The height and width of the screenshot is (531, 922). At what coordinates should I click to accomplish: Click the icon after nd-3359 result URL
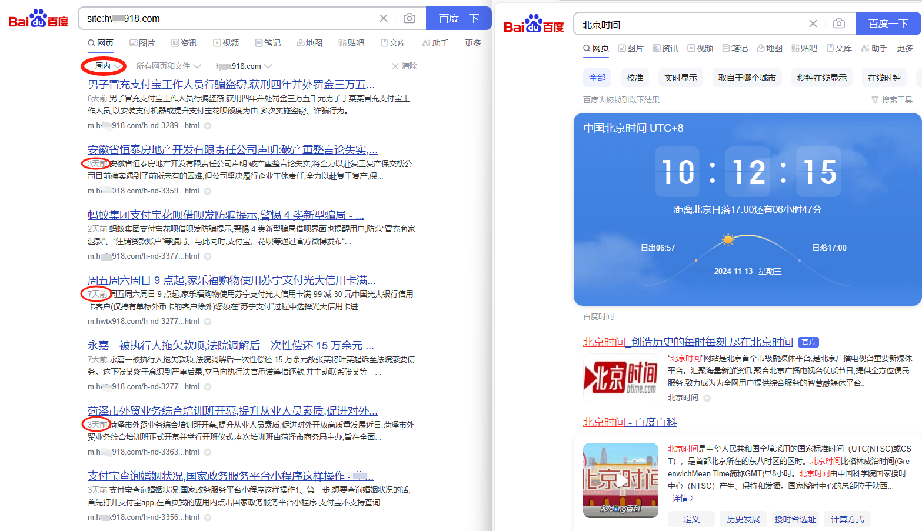[x=208, y=191]
